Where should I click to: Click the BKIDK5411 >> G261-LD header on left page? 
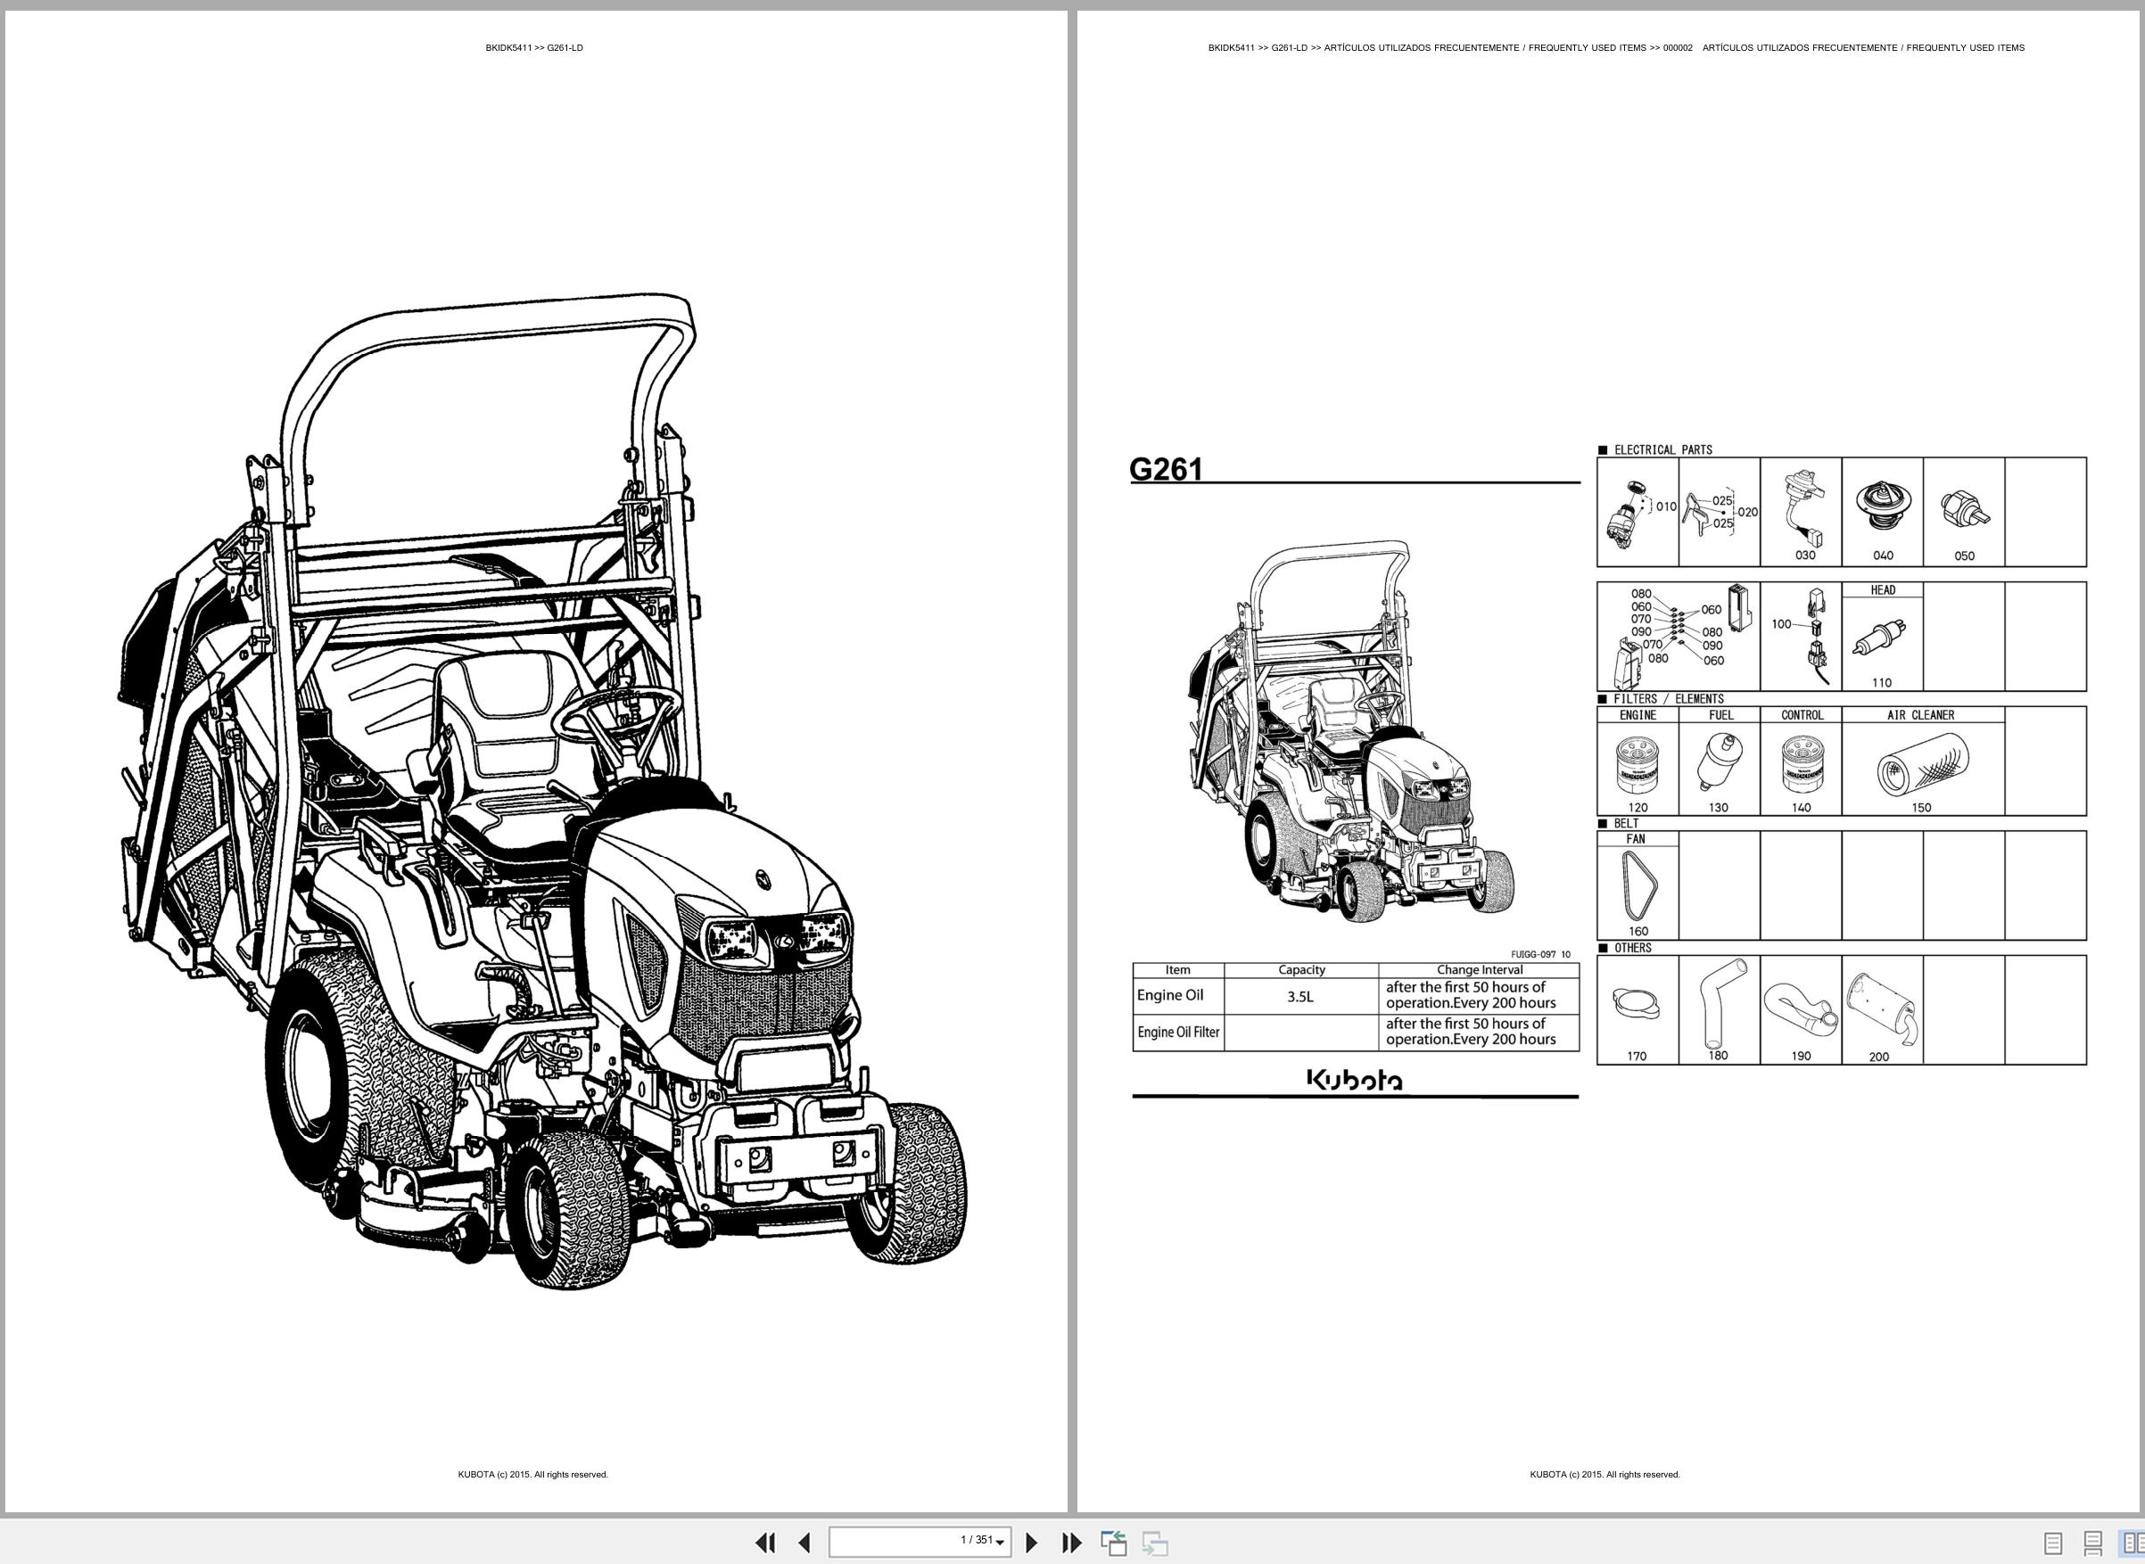pyautogui.click(x=534, y=47)
